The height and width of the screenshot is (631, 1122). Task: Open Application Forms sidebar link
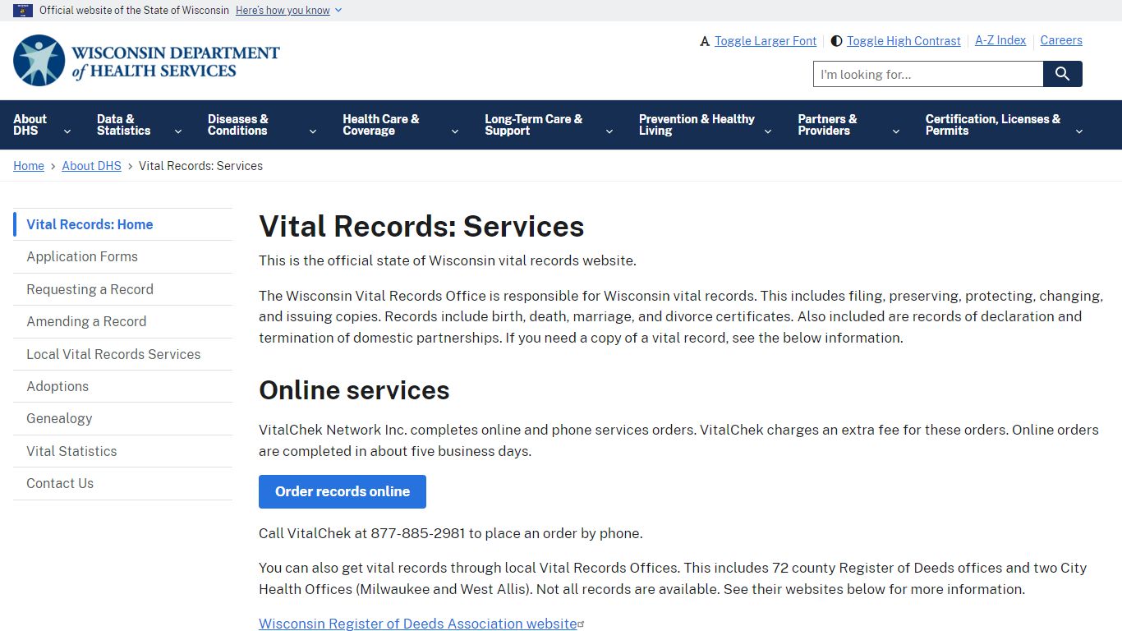pos(123,256)
